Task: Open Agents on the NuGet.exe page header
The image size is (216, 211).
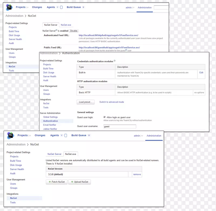Action: click(55, 135)
